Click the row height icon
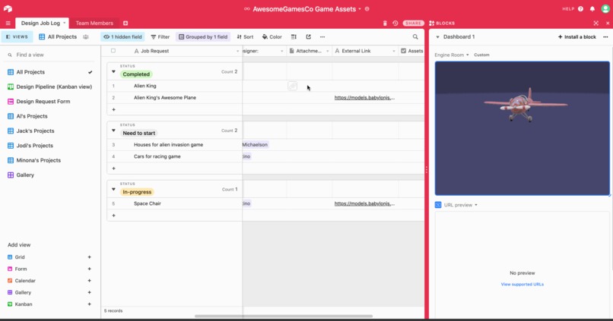613x321 pixels. click(294, 36)
